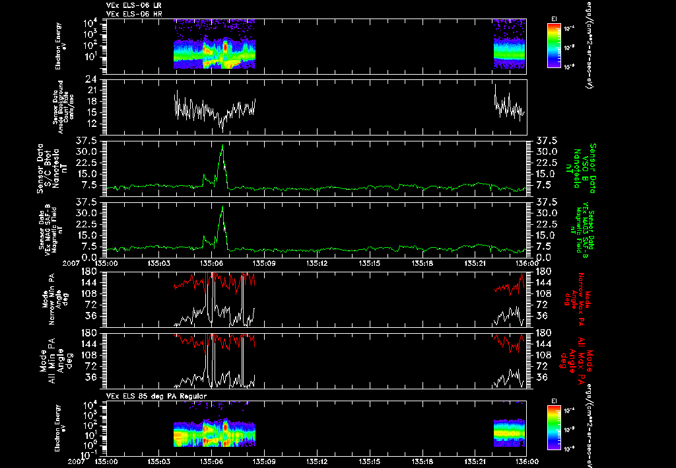Click the '21' tick on the count rate axis
Screen dimensions: 676x468
pyautogui.click(x=92, y=91)
